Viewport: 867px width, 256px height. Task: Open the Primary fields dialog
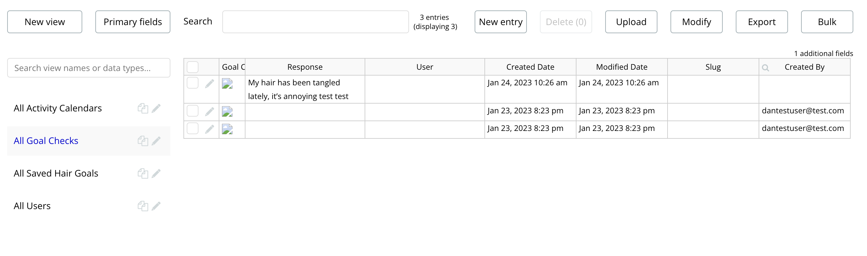click(133, 22)
